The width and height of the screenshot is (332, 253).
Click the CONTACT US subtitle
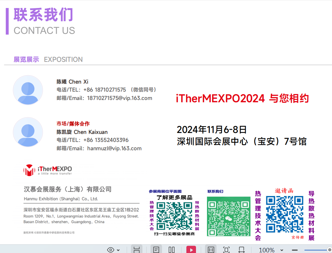point(44,30)
